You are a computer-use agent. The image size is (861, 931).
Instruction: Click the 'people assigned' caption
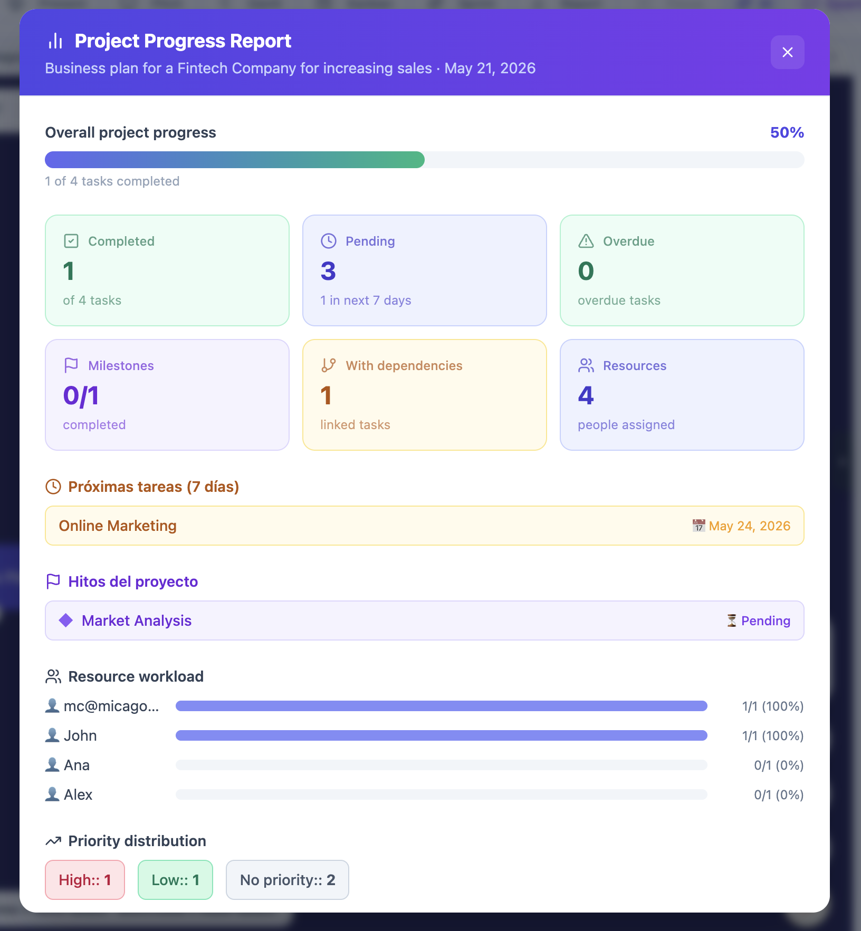[x=626, y=424]
